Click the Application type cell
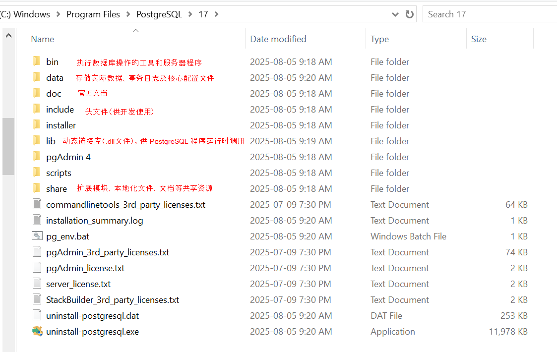The image size is (557, 352). click(x=393, y=331)
